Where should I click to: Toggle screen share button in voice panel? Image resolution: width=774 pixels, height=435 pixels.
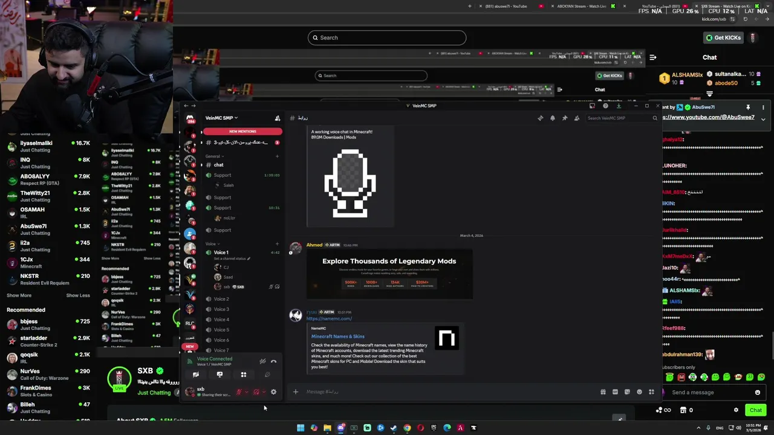[x=220, y=375]
